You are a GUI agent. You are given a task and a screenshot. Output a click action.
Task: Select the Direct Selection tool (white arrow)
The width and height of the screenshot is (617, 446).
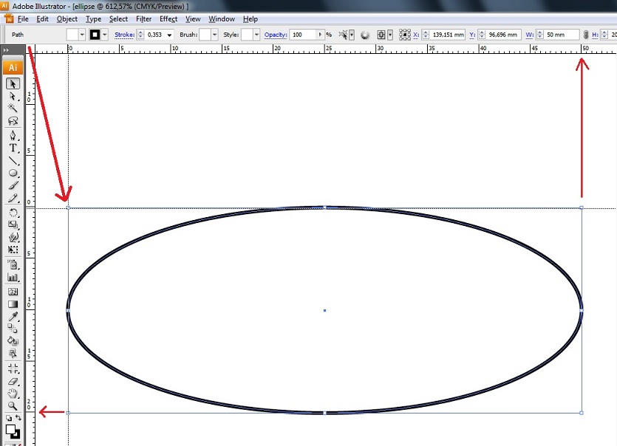13,96
